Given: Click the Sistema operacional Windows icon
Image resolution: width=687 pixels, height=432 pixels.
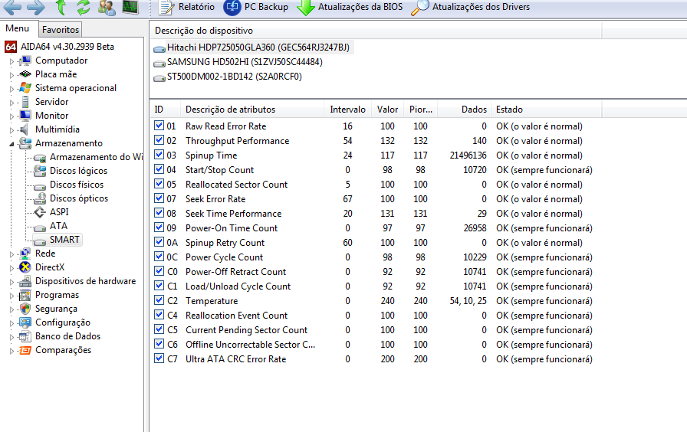Looking at the screenshot, I should (x=25, y=88).
